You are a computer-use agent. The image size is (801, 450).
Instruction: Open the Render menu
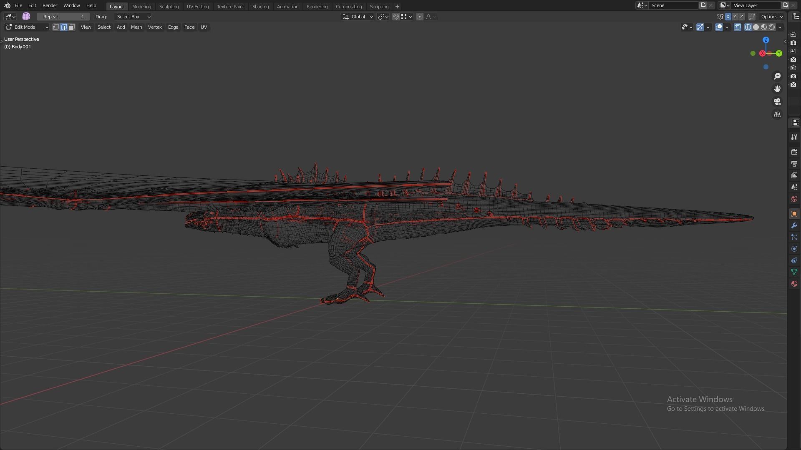tap(50, 5)
